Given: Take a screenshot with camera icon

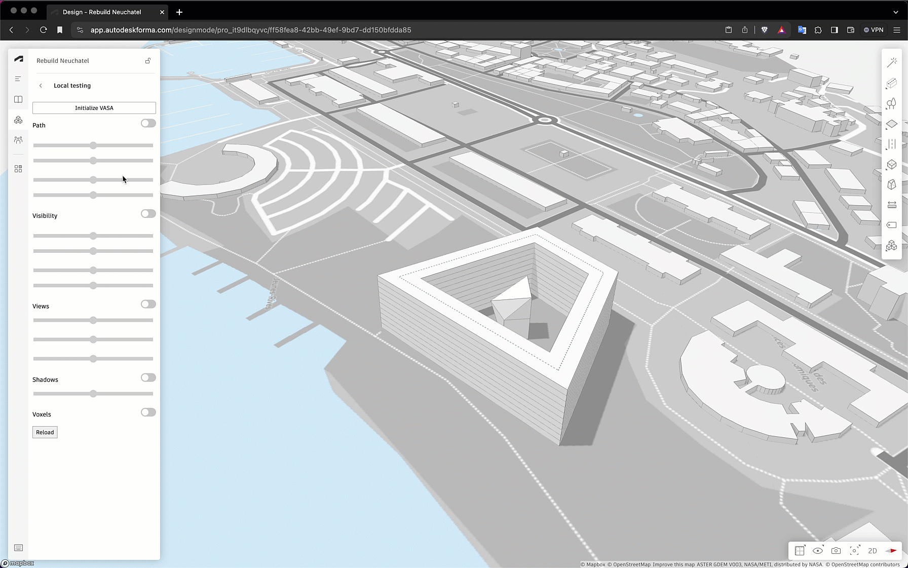Looking at the screenshot, I should [x=836, y=551].
